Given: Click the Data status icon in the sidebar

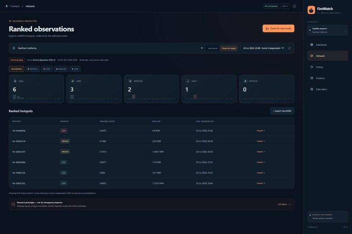Looking at the screenshot, I should point(311,89).
